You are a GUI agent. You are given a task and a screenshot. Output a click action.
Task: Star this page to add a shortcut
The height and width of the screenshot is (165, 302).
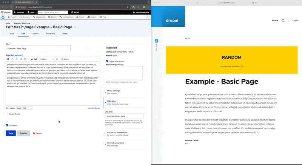[75, 27]
